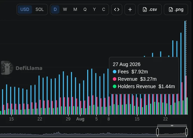Select monthly (M) interval
The image size is (193, 138).
(75, 9)
